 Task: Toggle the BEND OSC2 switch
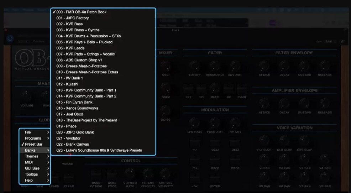coord(112,175)
